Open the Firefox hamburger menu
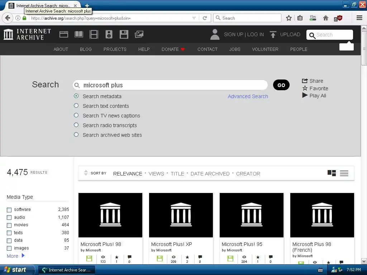367x275 pixels. pyautogui.click(x=359, y=18)
